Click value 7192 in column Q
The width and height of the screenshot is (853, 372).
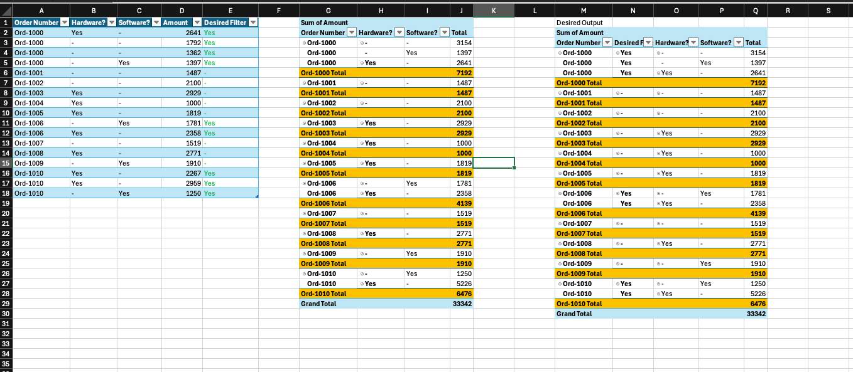coord(758,83)
